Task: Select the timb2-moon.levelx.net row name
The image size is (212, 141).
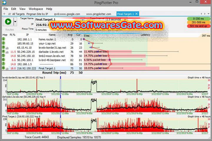Action: point(52,56)
